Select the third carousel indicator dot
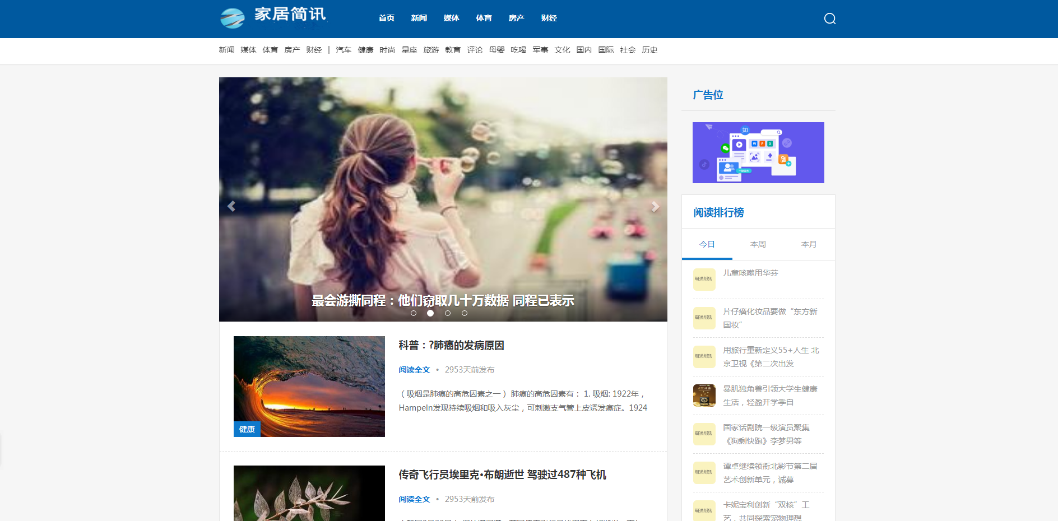Viewport: 1058px width, 521px height. [448, 313]
